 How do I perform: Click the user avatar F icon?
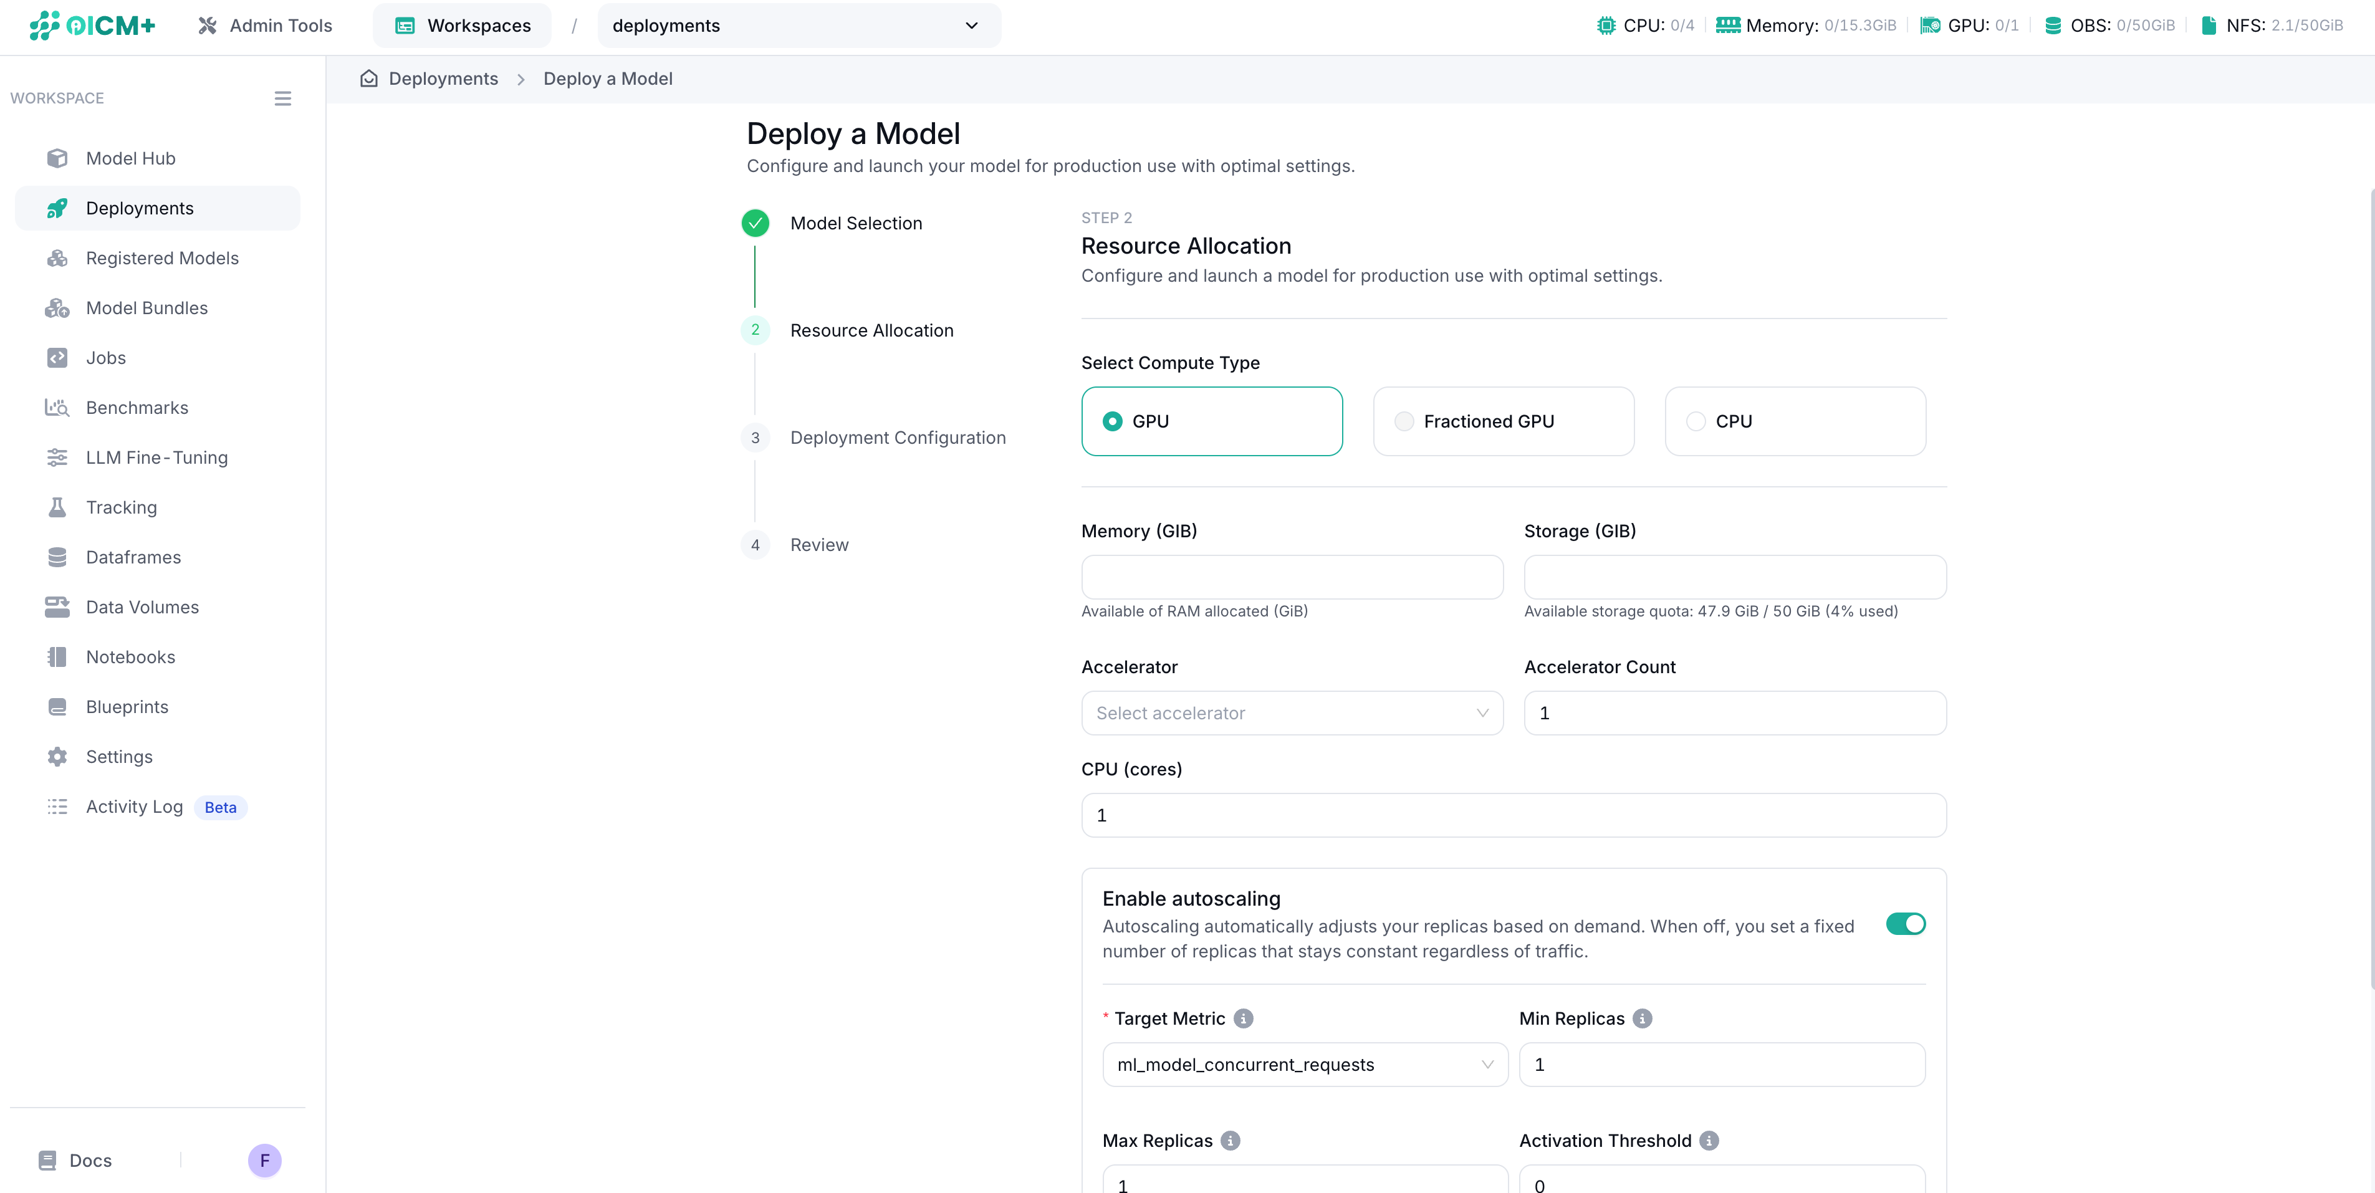pos(264,1160)
